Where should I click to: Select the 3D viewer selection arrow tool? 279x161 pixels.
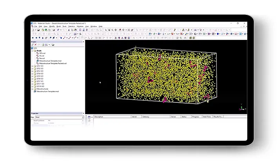[x=106, y=30]
